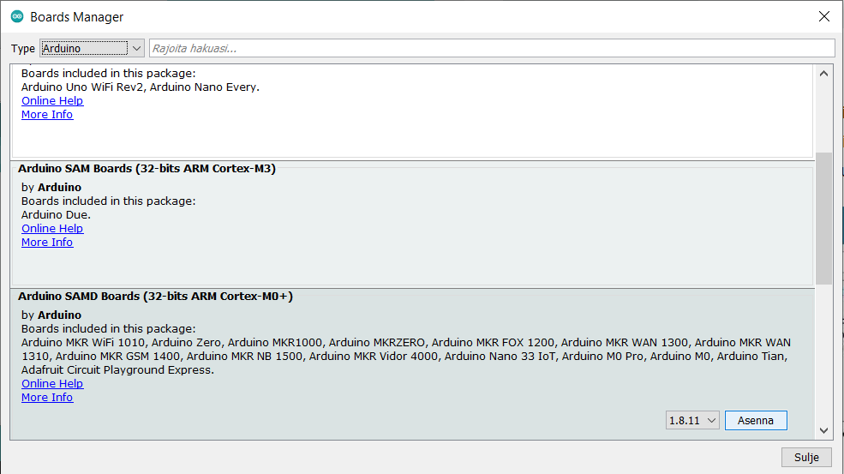Screen dimensions: 844x474
Task: Open Online Help under Arduino SAMD Boards
Action: coord(52,383)
